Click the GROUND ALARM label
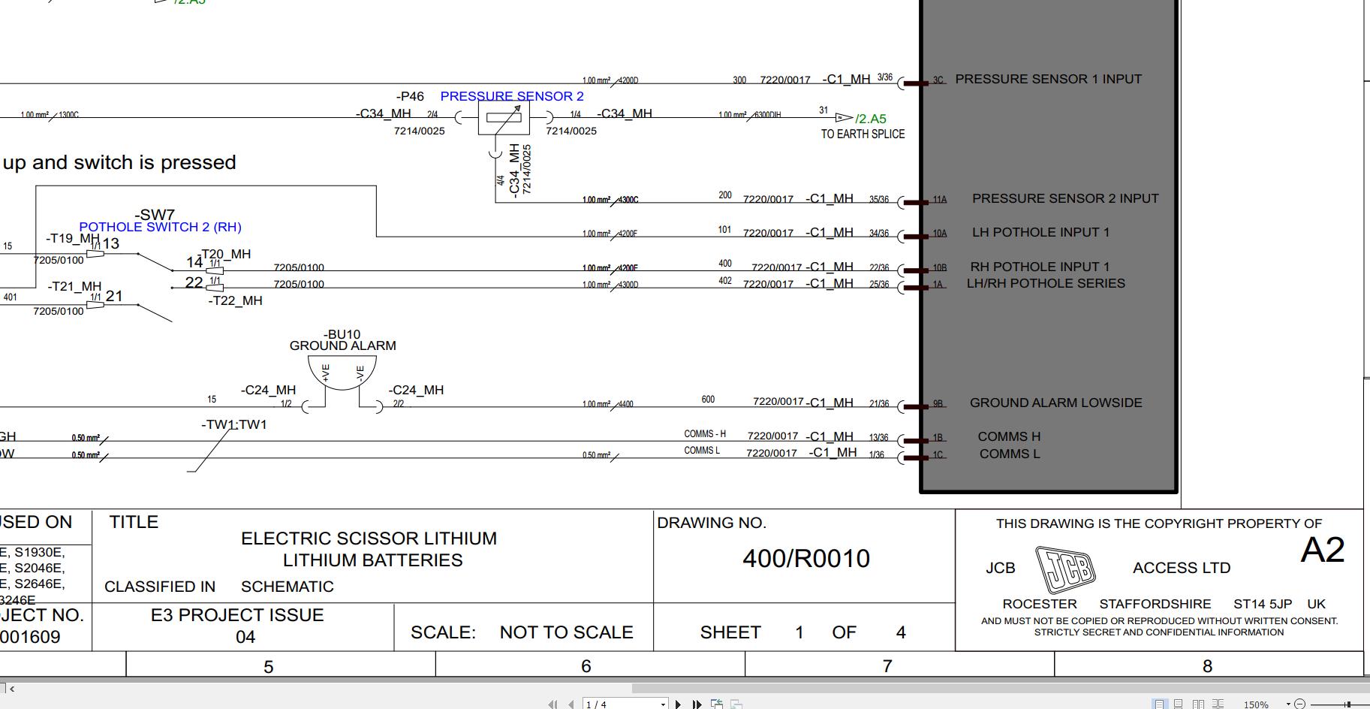This screenshot has height=709, width=1370. (343, 345)
